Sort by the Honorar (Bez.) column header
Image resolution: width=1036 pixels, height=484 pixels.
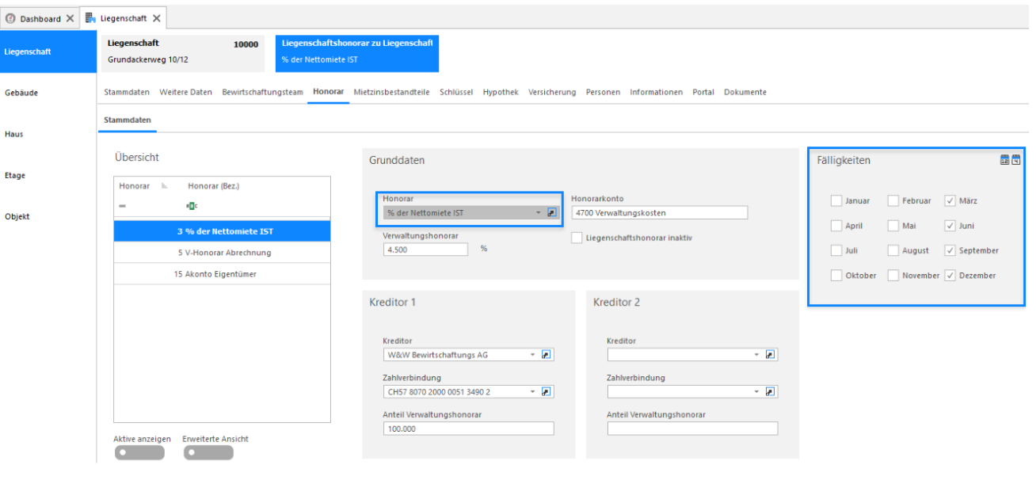[213, 186]
